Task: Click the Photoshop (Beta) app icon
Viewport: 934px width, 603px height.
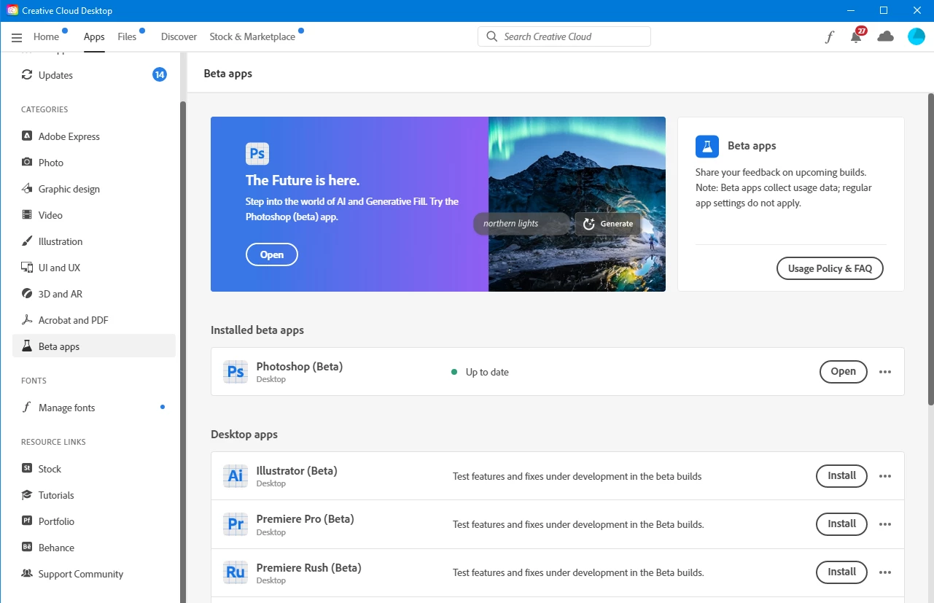Action: click(236, 372)
